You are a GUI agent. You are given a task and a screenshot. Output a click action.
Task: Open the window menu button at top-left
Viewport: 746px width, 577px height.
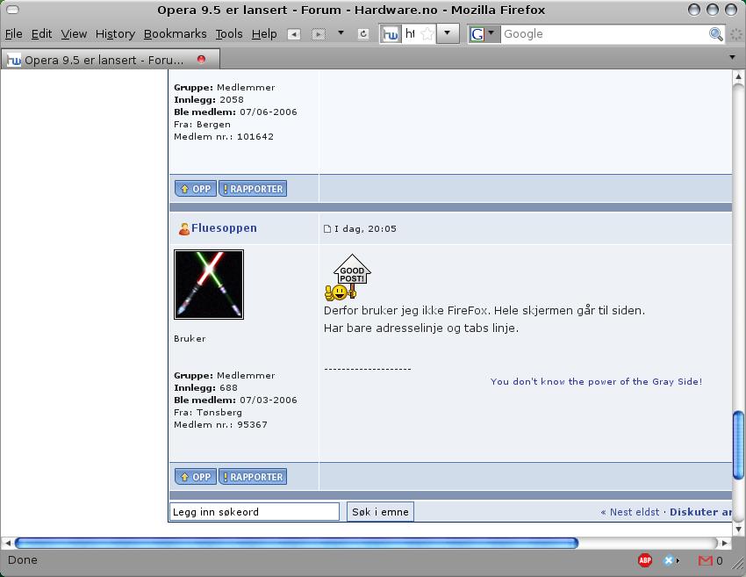(12, 10)
